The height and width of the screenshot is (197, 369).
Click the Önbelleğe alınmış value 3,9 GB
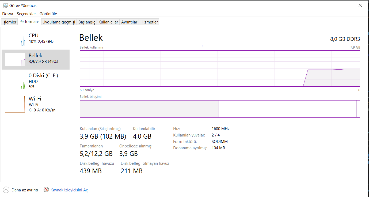point(128,154)
